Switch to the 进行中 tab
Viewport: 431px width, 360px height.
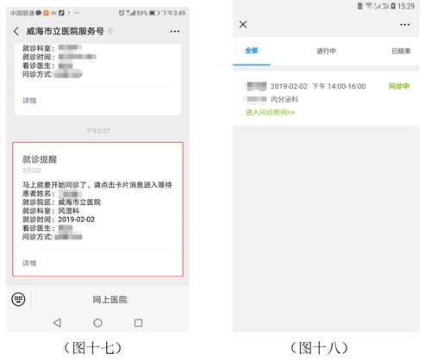click(x=326, y=51)
